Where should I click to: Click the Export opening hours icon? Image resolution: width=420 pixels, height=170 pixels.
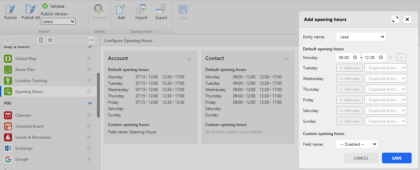(161, 10)
